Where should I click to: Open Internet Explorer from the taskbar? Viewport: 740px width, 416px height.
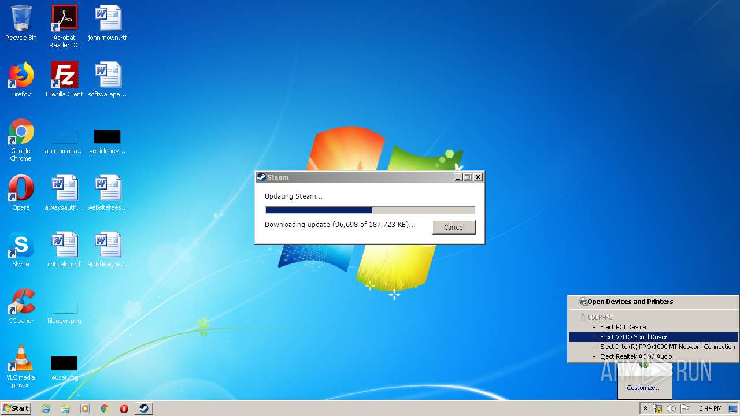pyautogui.click(x=46, y=408)
